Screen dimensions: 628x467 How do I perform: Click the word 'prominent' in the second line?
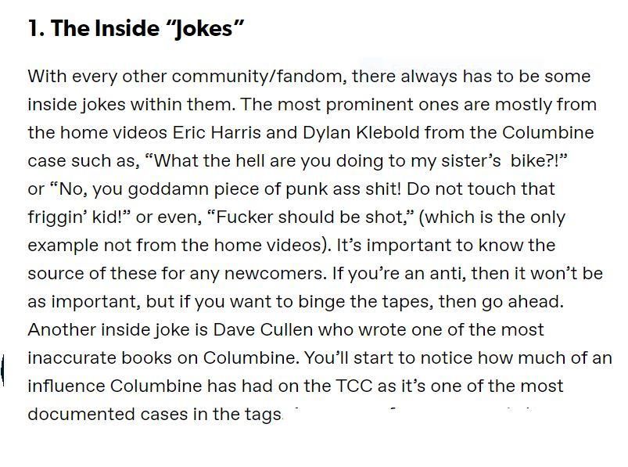[x=369, y=105]
